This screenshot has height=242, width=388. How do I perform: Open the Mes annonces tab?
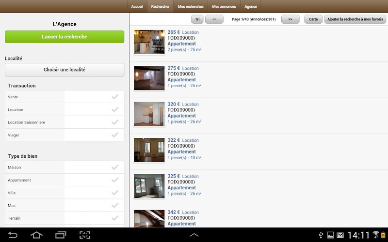coord(224,6)
